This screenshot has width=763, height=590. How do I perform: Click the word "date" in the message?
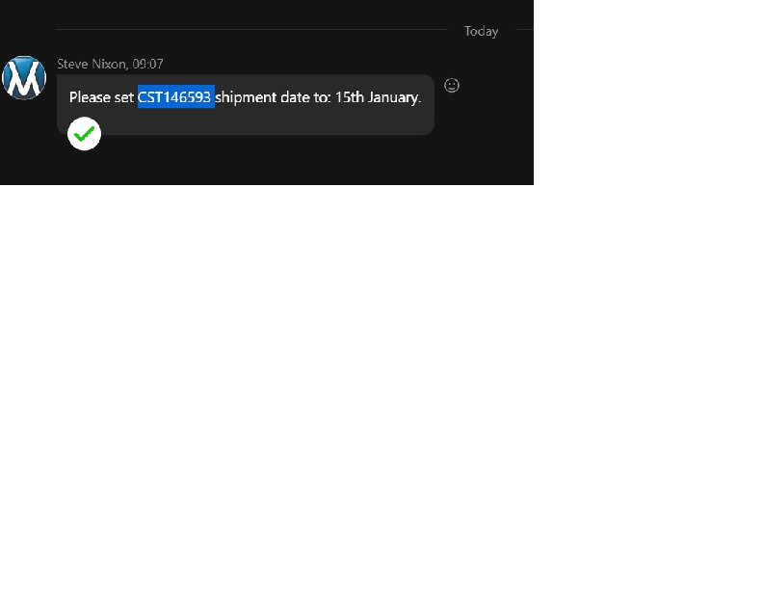[x=295, y=97]
